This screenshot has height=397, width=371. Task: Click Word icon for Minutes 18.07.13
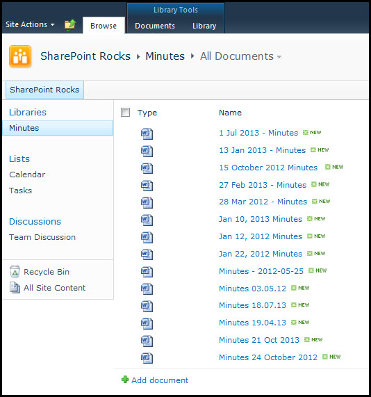147,306
